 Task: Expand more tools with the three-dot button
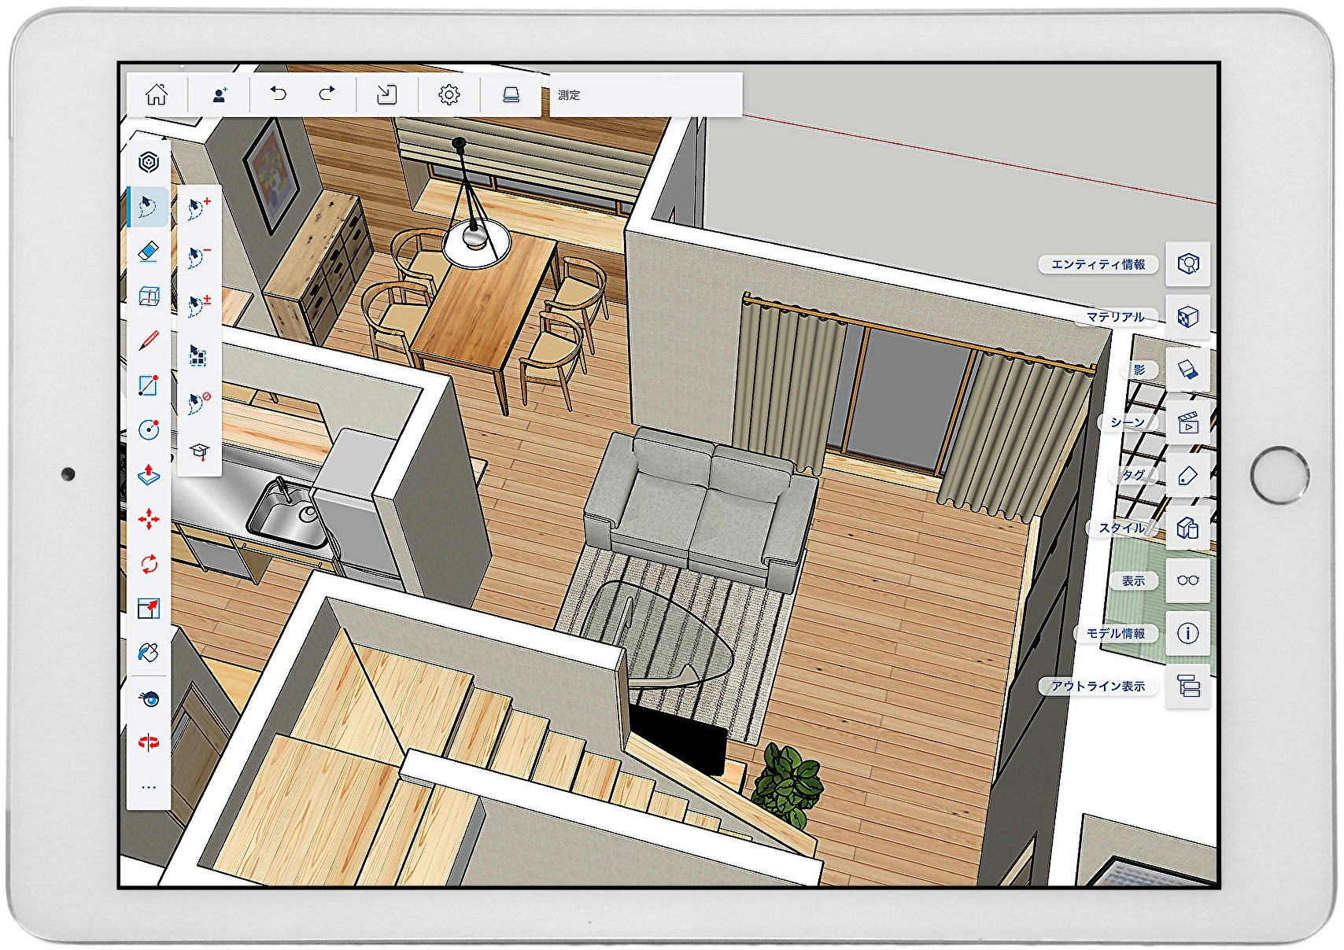coord(148,786)
